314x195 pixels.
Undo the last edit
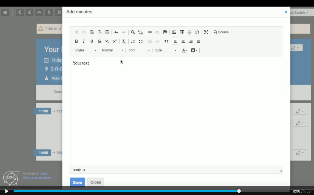pos(116,32)
